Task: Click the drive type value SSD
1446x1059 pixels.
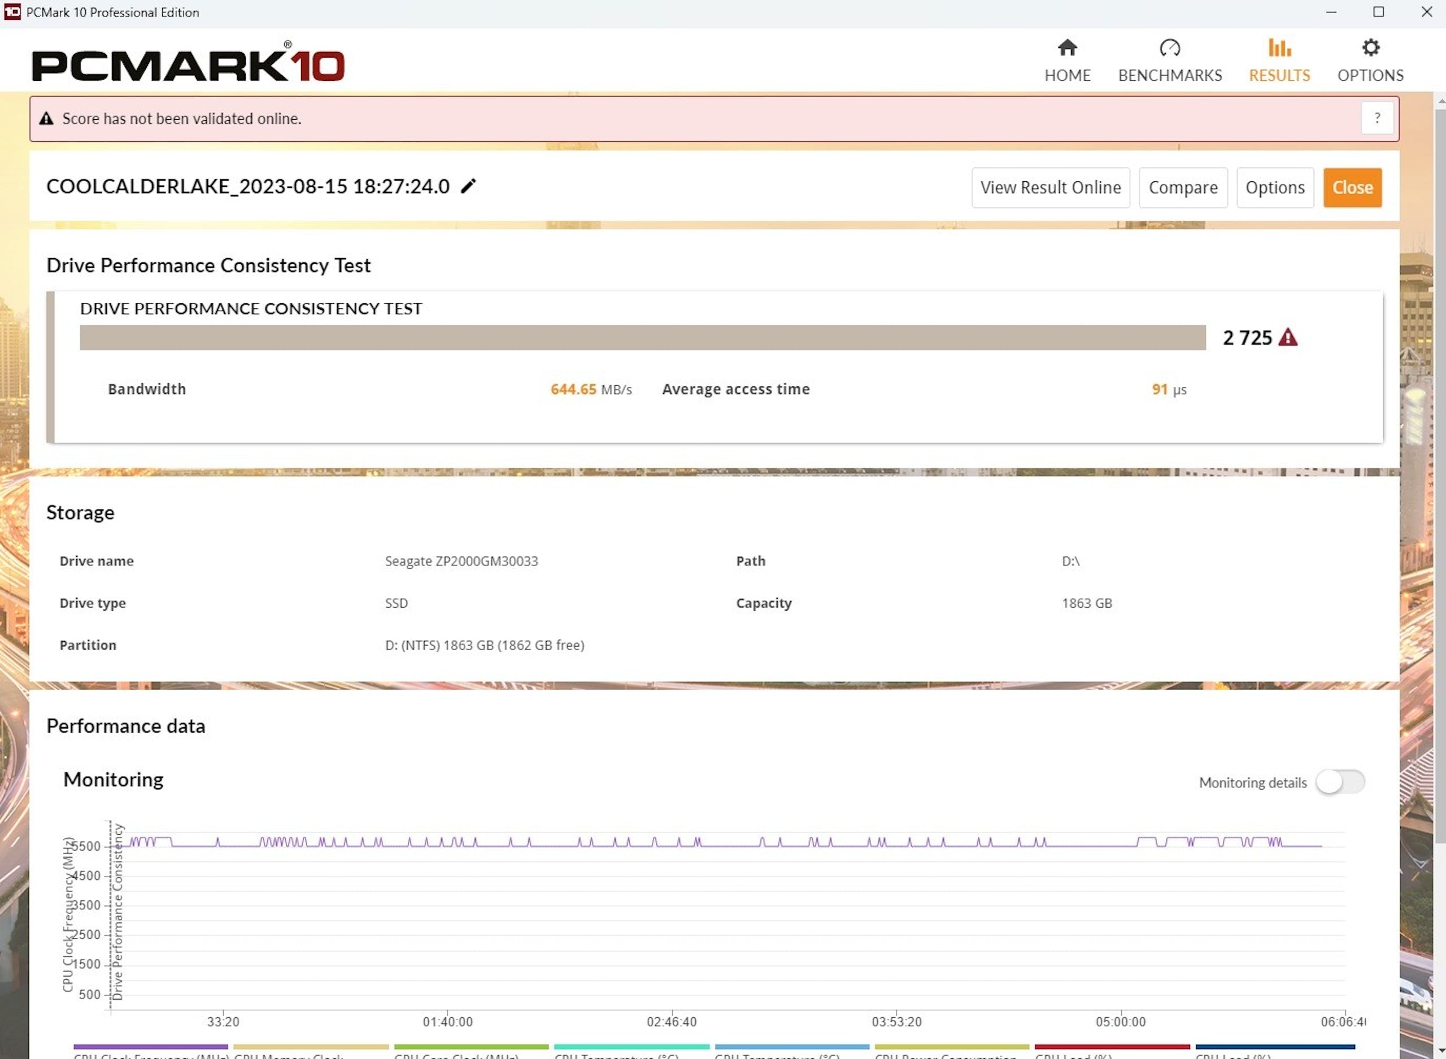Action: click(x=396, y=603)
